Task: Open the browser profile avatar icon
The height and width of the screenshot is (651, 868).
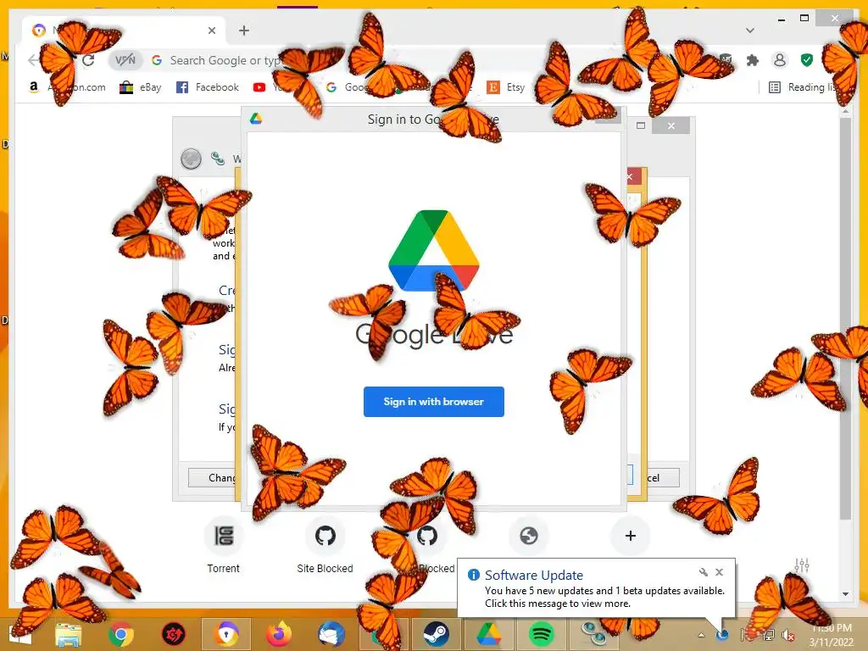Action: [780, 60]
